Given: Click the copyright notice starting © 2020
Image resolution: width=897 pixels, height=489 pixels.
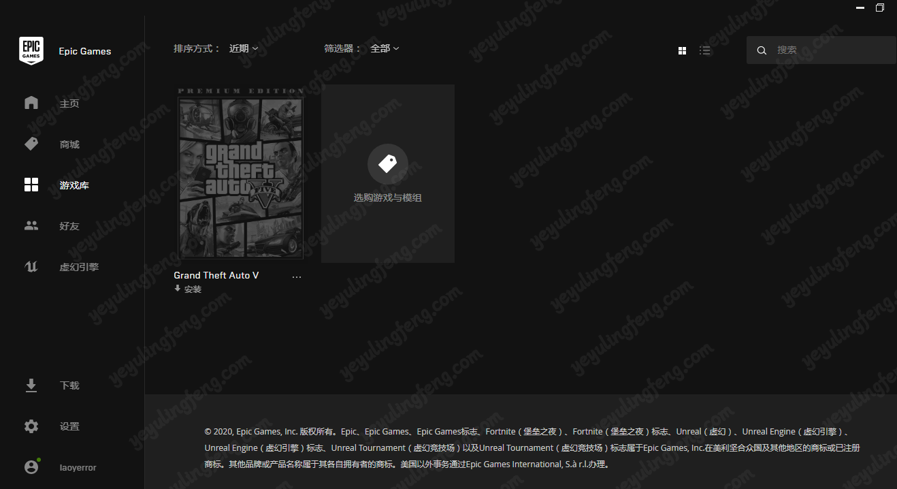Looking at the screenshot, I should [532, 448].
